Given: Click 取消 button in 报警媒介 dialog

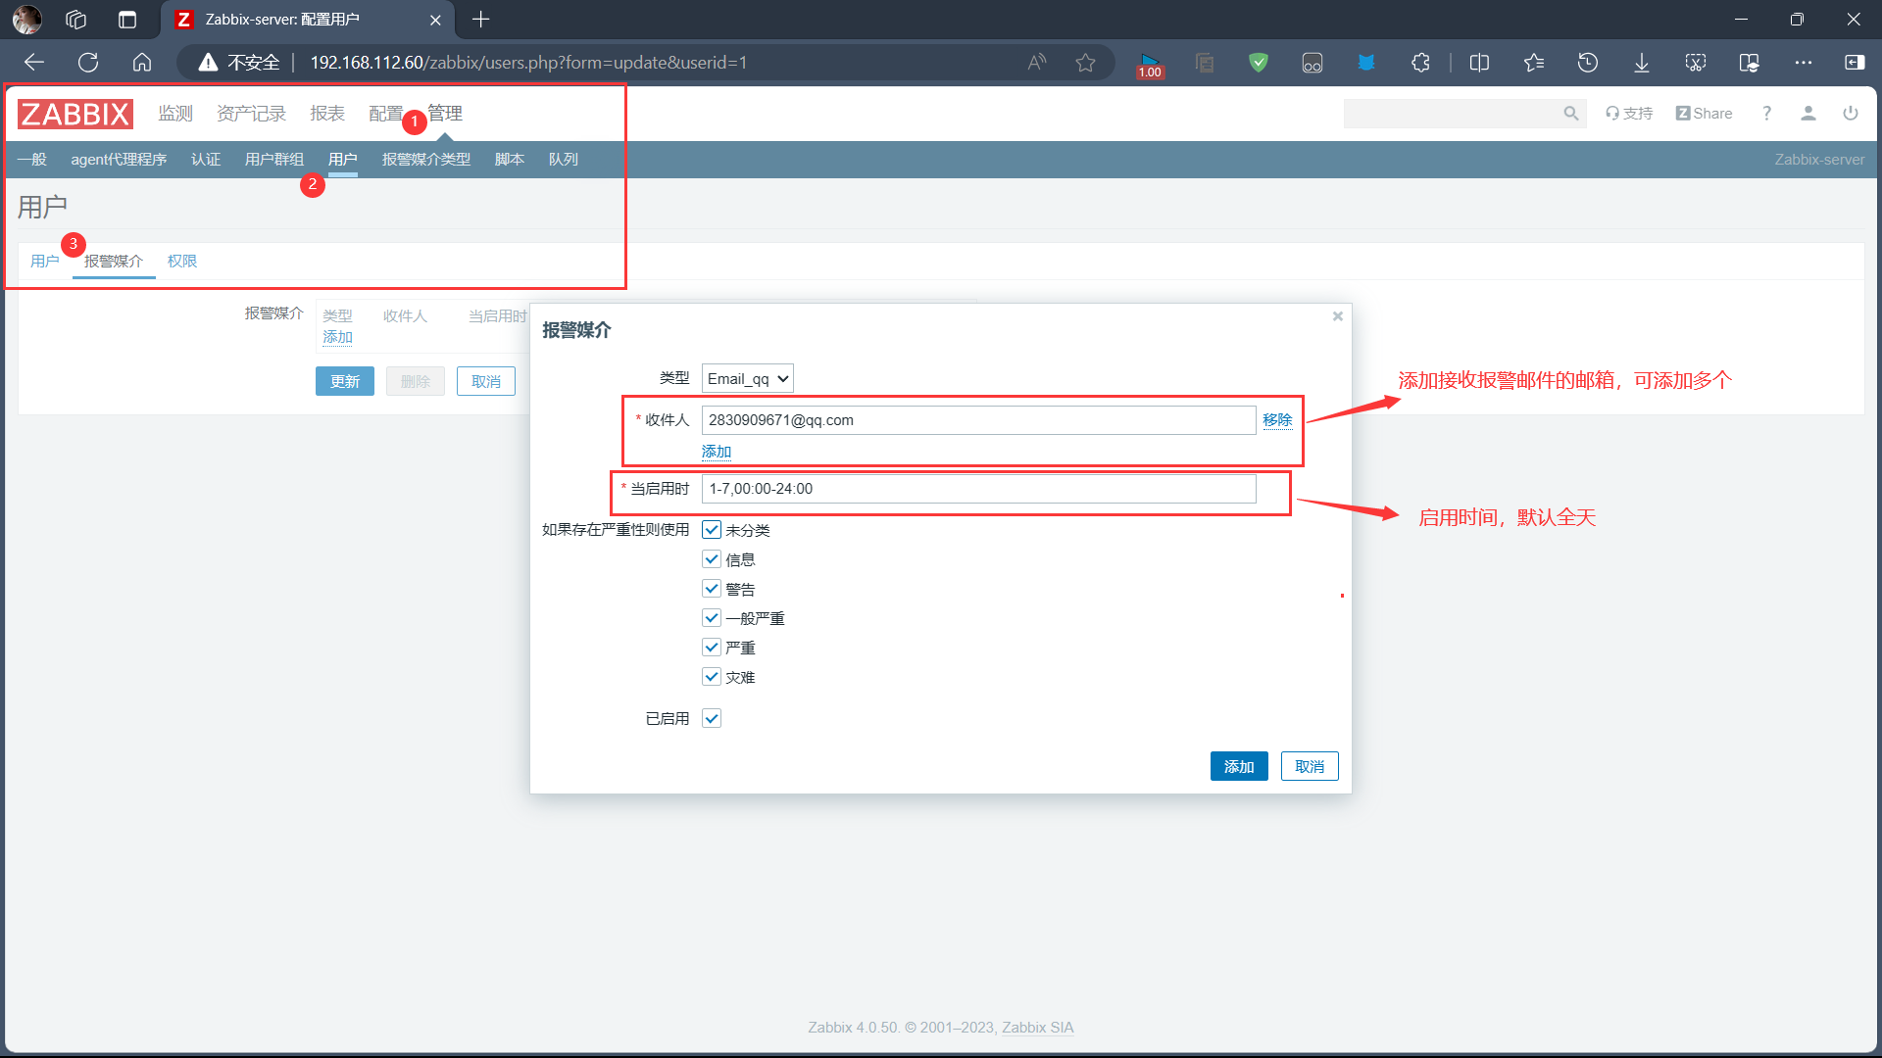Looking at the screenshot, I should point(1310,767).
